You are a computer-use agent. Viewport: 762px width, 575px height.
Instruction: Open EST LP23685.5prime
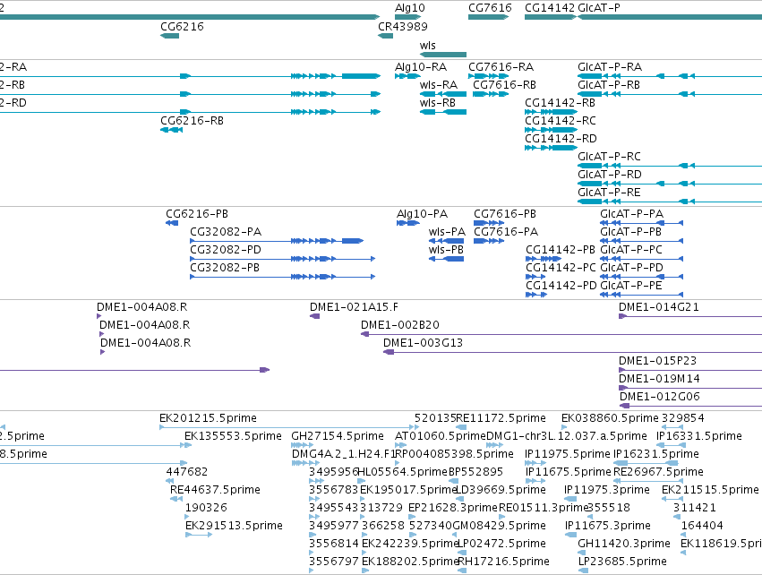point(622,562)
